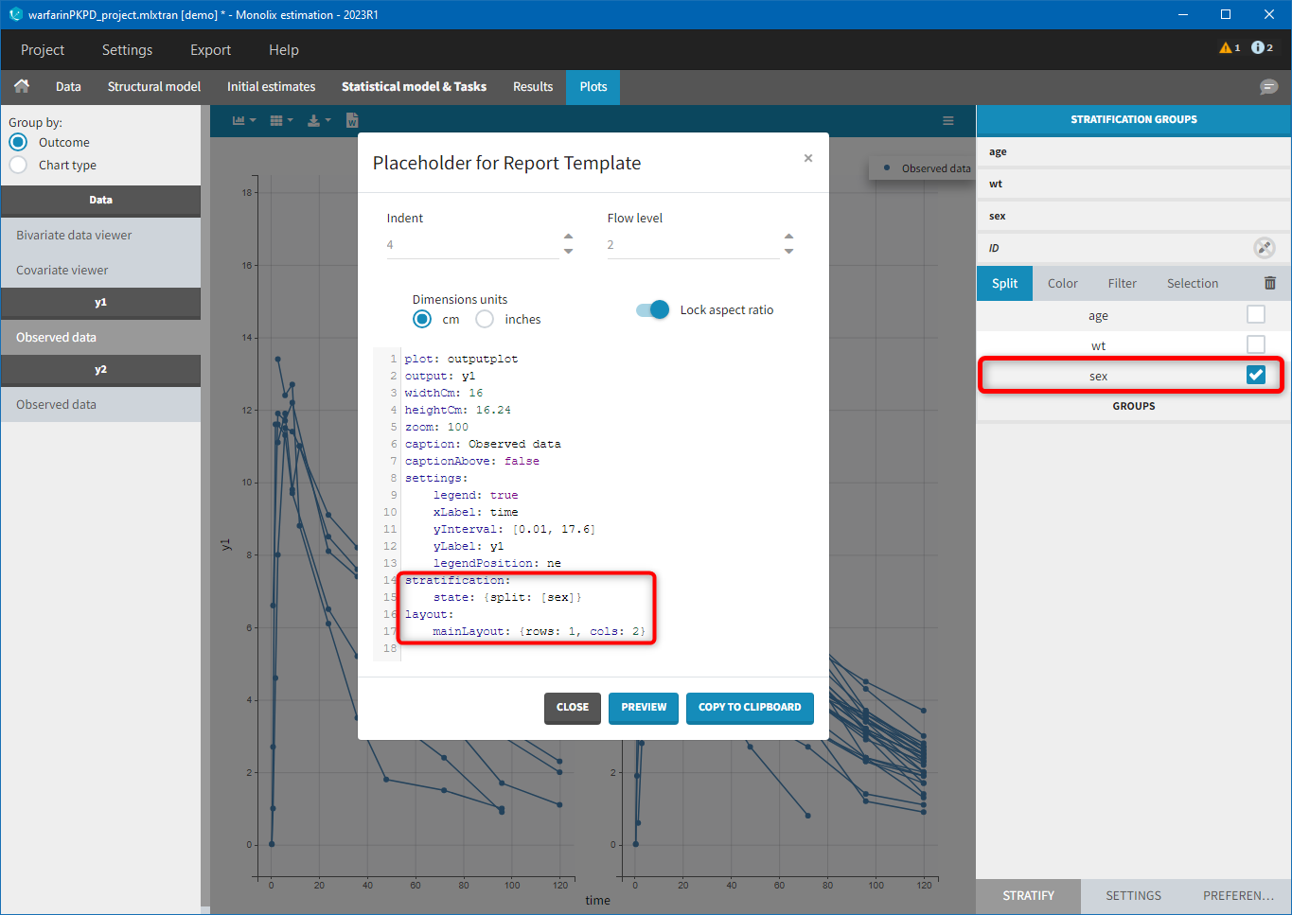Close the placeholder dialog with the X
This screenshot has height=915, width=1292.
808,158
